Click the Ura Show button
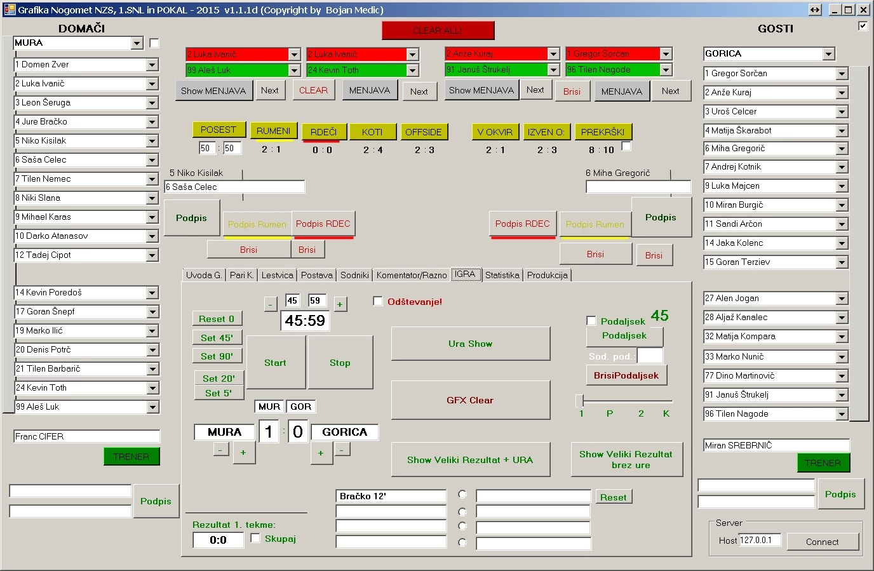Viewport: 874px width, 571px height. (471, 344)
